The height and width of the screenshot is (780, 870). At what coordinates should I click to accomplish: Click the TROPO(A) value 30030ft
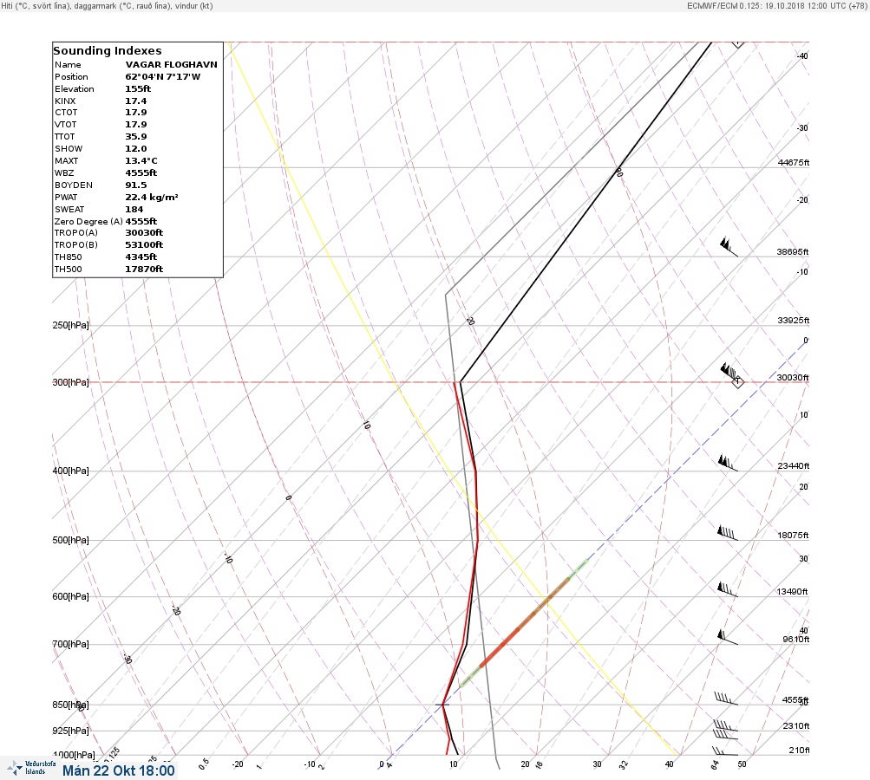coord(144,233)
